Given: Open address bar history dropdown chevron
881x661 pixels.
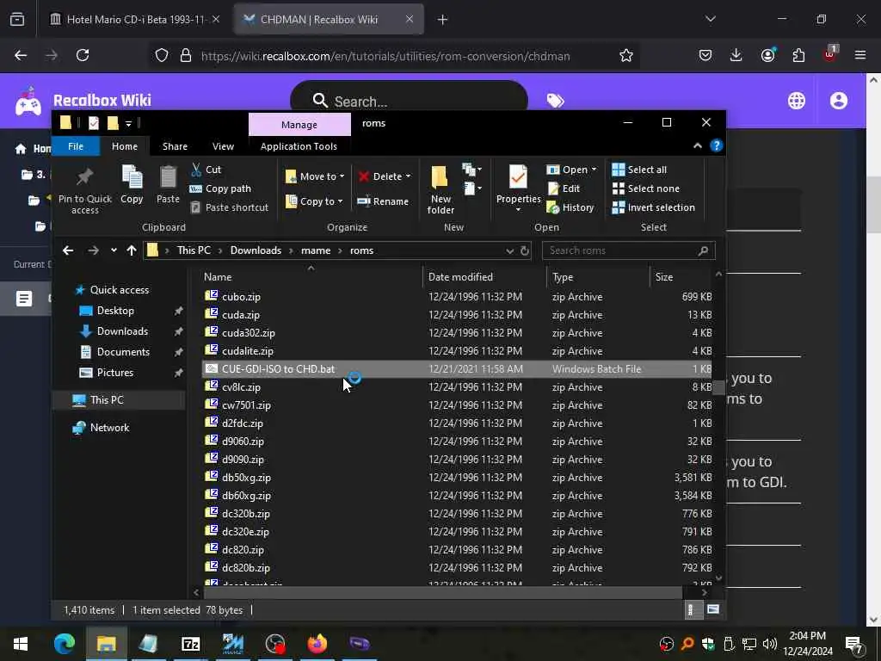Looking at the screenshot, I should (x=509, y=250).
